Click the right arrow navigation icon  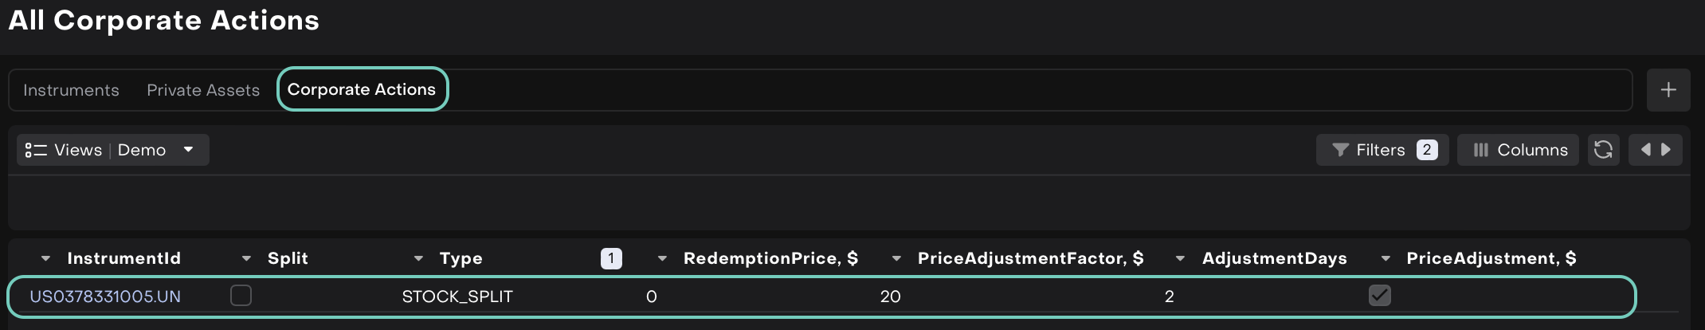pyautogui.click(x=1666, y=150)
